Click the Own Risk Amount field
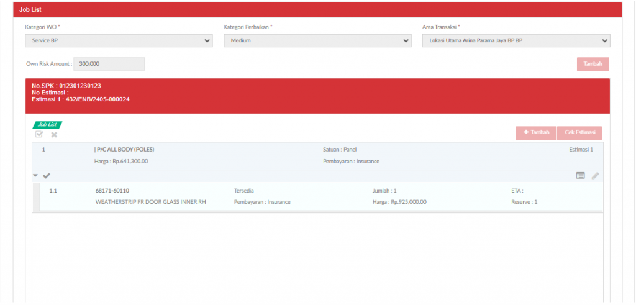The width and height of the screenshot is (636, 305). [109, 64]
